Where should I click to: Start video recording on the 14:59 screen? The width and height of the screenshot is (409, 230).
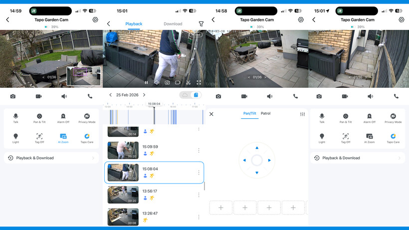pos(38,96)
